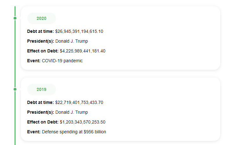Click Donald J. Trump in 2020 card
248x145 pixels.
tap(71, 41)
